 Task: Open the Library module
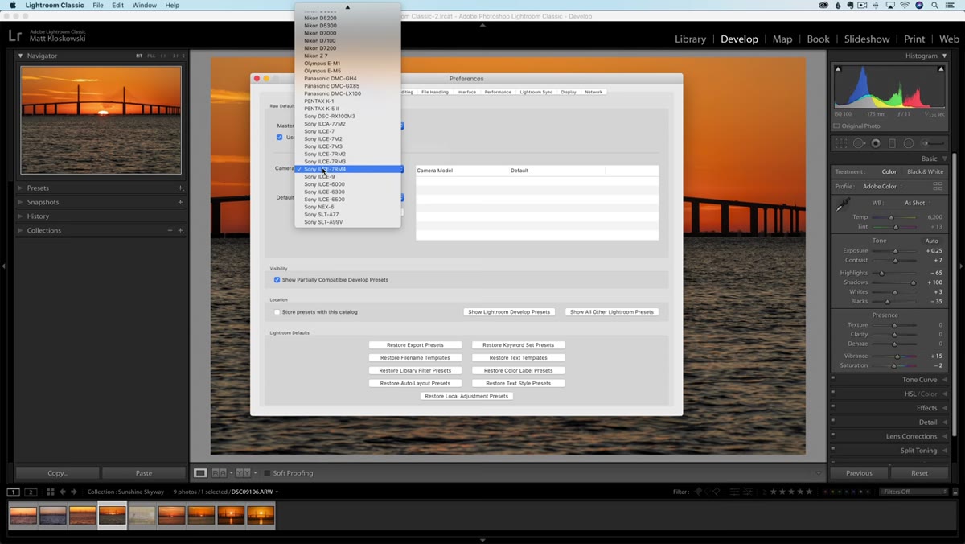(x=690, y=39)
